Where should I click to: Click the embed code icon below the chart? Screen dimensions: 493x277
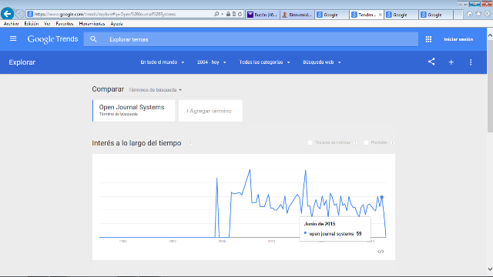[381, 252]
